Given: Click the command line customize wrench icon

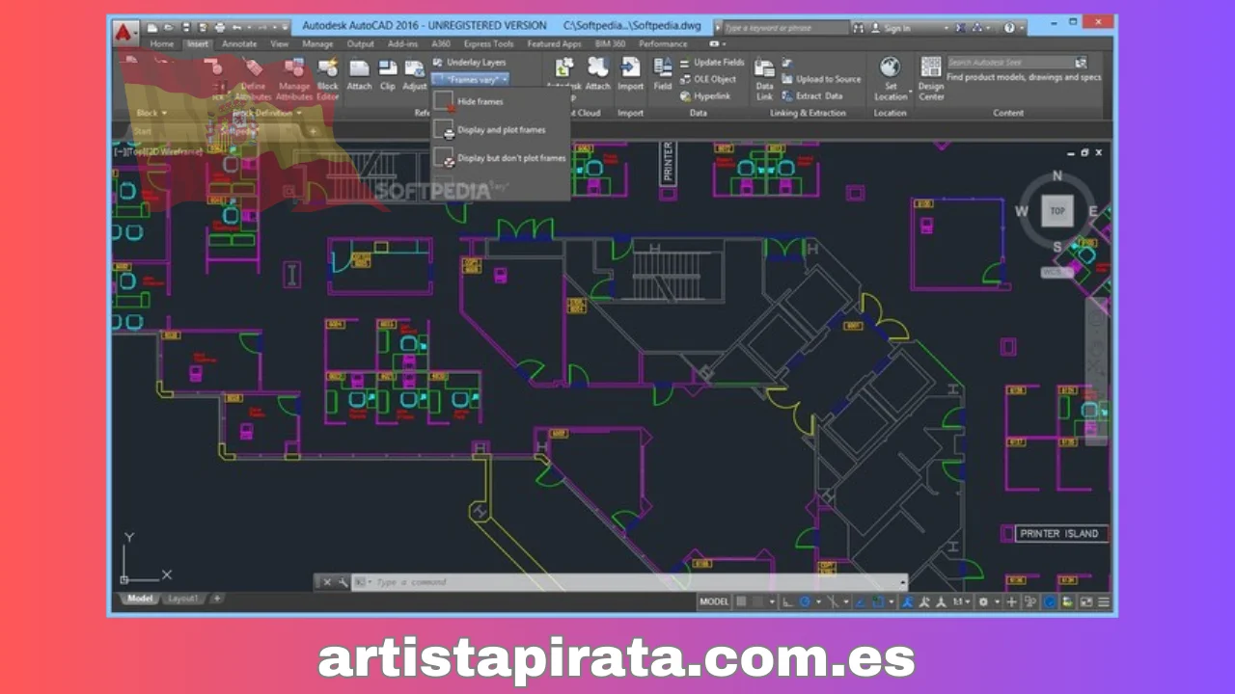Looking at the screenshot, I should pyautogui.click(x=343, y=582).
